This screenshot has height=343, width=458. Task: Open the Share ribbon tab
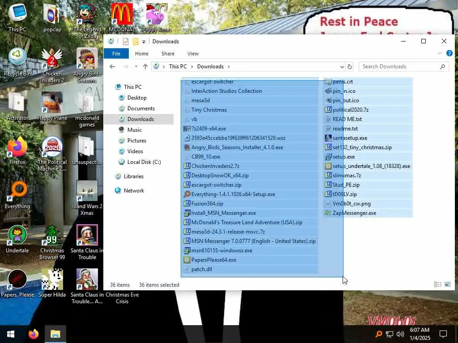pyautogui.click(x=168, y=54)
